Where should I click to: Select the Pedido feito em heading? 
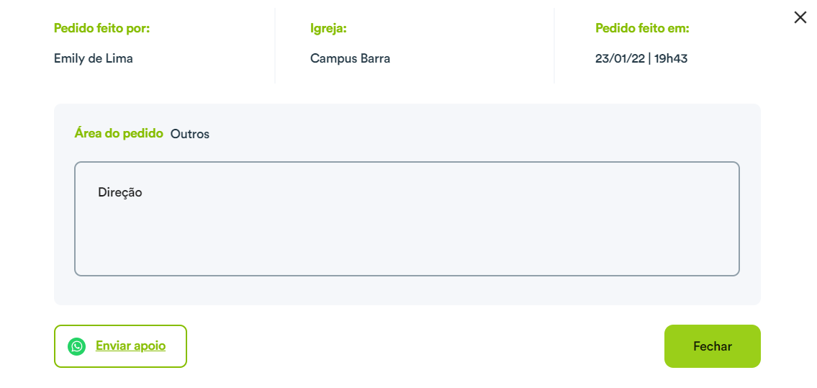click(x=643, y=28)
